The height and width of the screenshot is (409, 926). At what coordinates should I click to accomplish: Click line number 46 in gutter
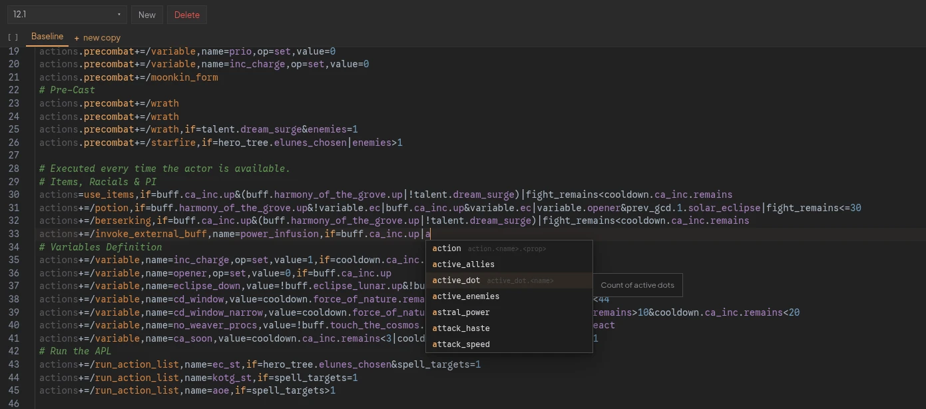(x=13, y=403)
